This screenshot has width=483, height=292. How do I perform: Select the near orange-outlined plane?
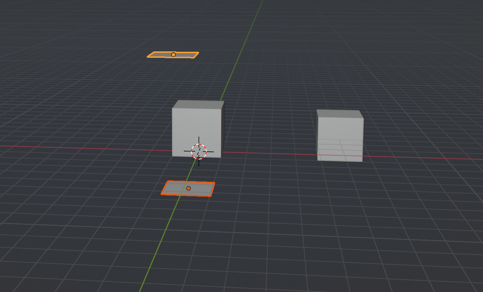188,188
